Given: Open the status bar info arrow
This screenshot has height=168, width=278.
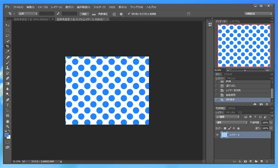Looking at the screenshot, I should [x=61, y=161].
